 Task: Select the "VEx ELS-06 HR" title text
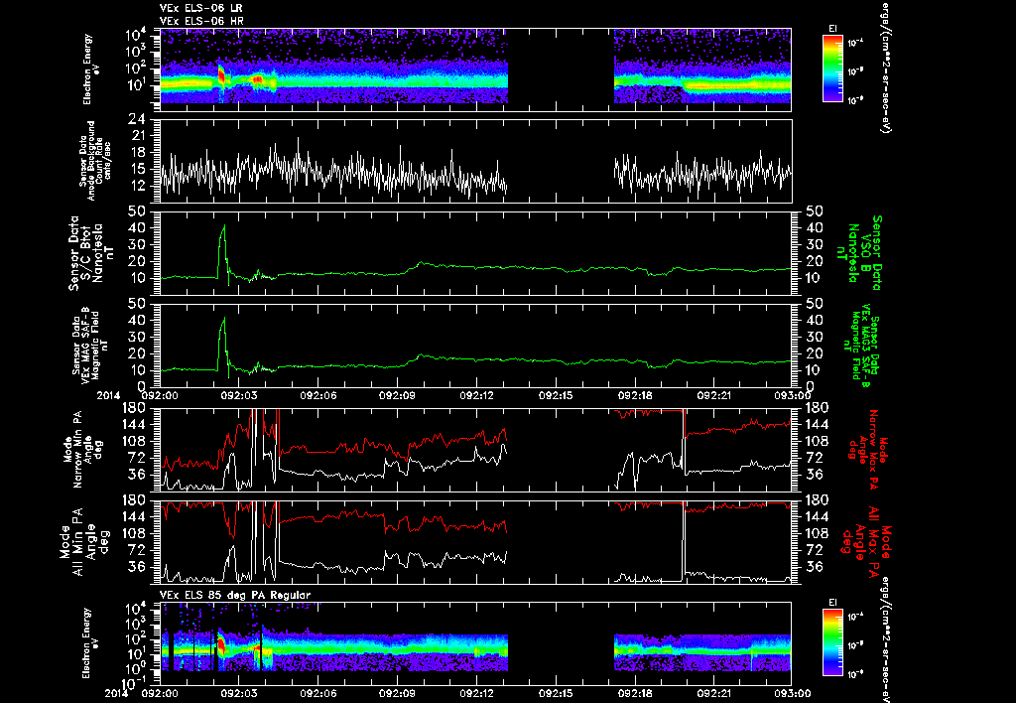click(200, 22)
